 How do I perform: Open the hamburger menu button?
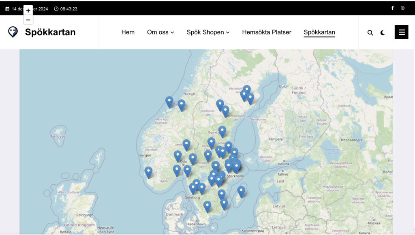click(402, 32)
